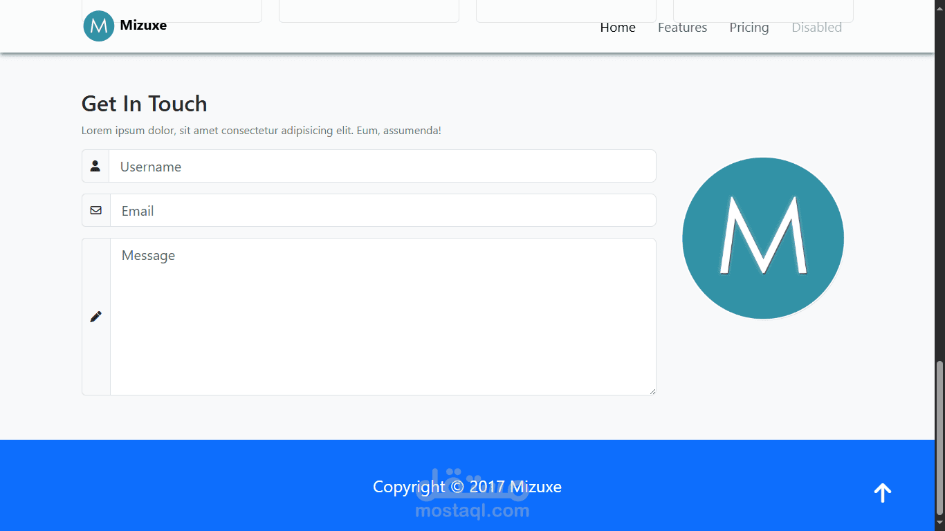
Task: Open the Home navigation item
Action: click(x=617, y=28)
